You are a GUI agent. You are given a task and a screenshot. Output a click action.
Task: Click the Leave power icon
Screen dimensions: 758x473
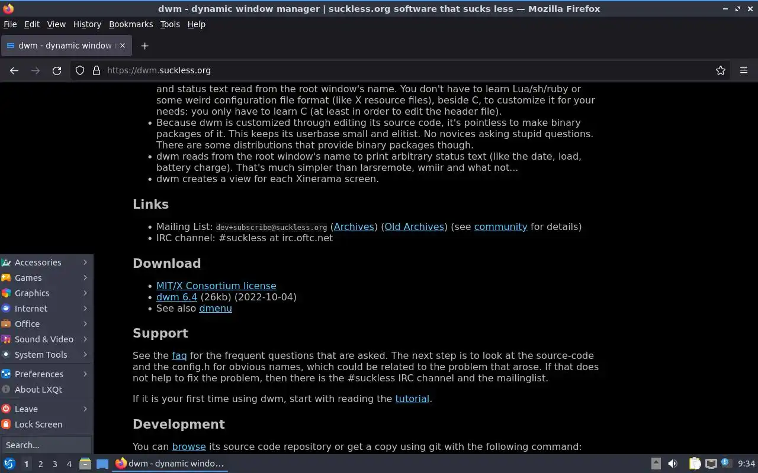[x=6, y=409]
